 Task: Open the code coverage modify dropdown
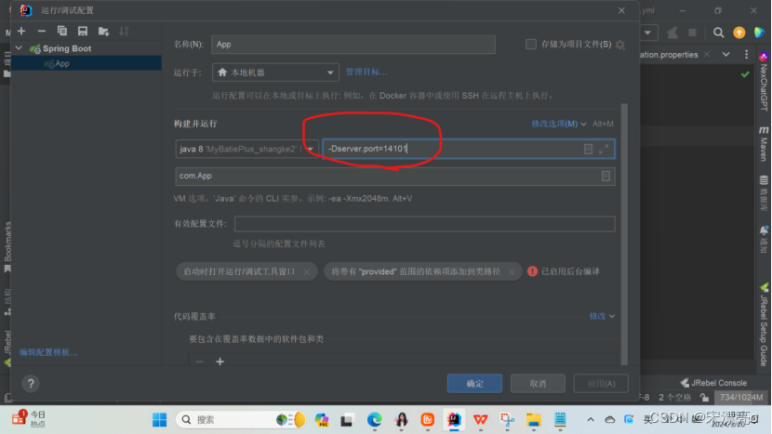[602, 316]
